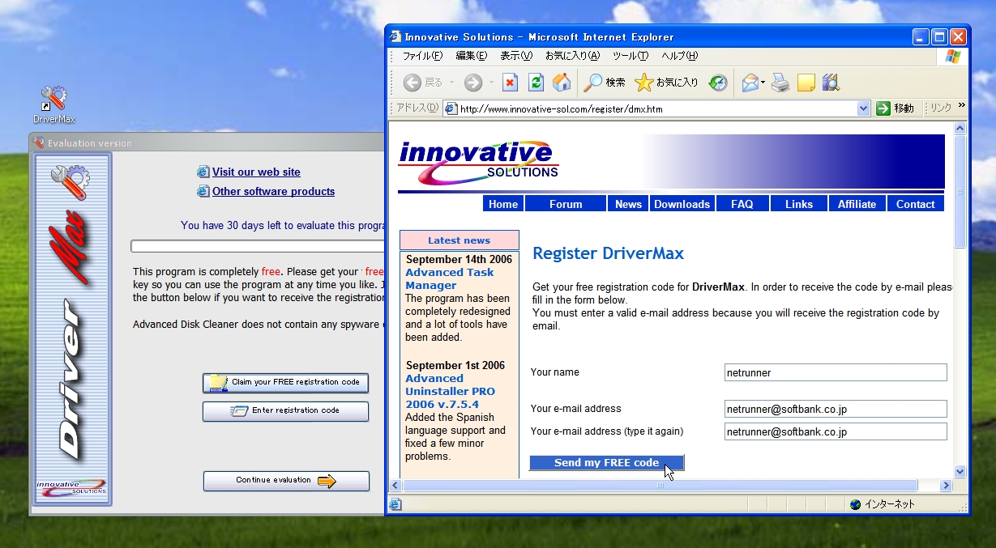996x548 pixels.
Task: Open the 表示 (View) menu
Action: click(x=516, y=56)
